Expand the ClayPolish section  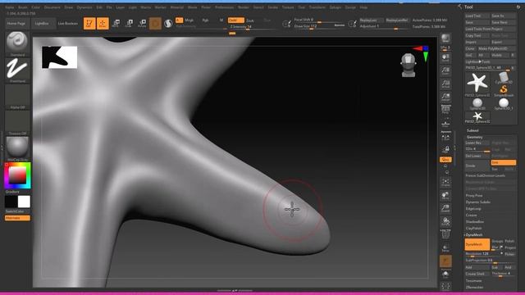click(474, 228)
